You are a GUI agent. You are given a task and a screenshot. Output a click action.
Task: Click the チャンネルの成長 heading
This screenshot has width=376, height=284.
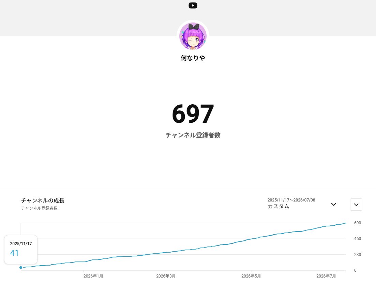[x=43, y=200]
